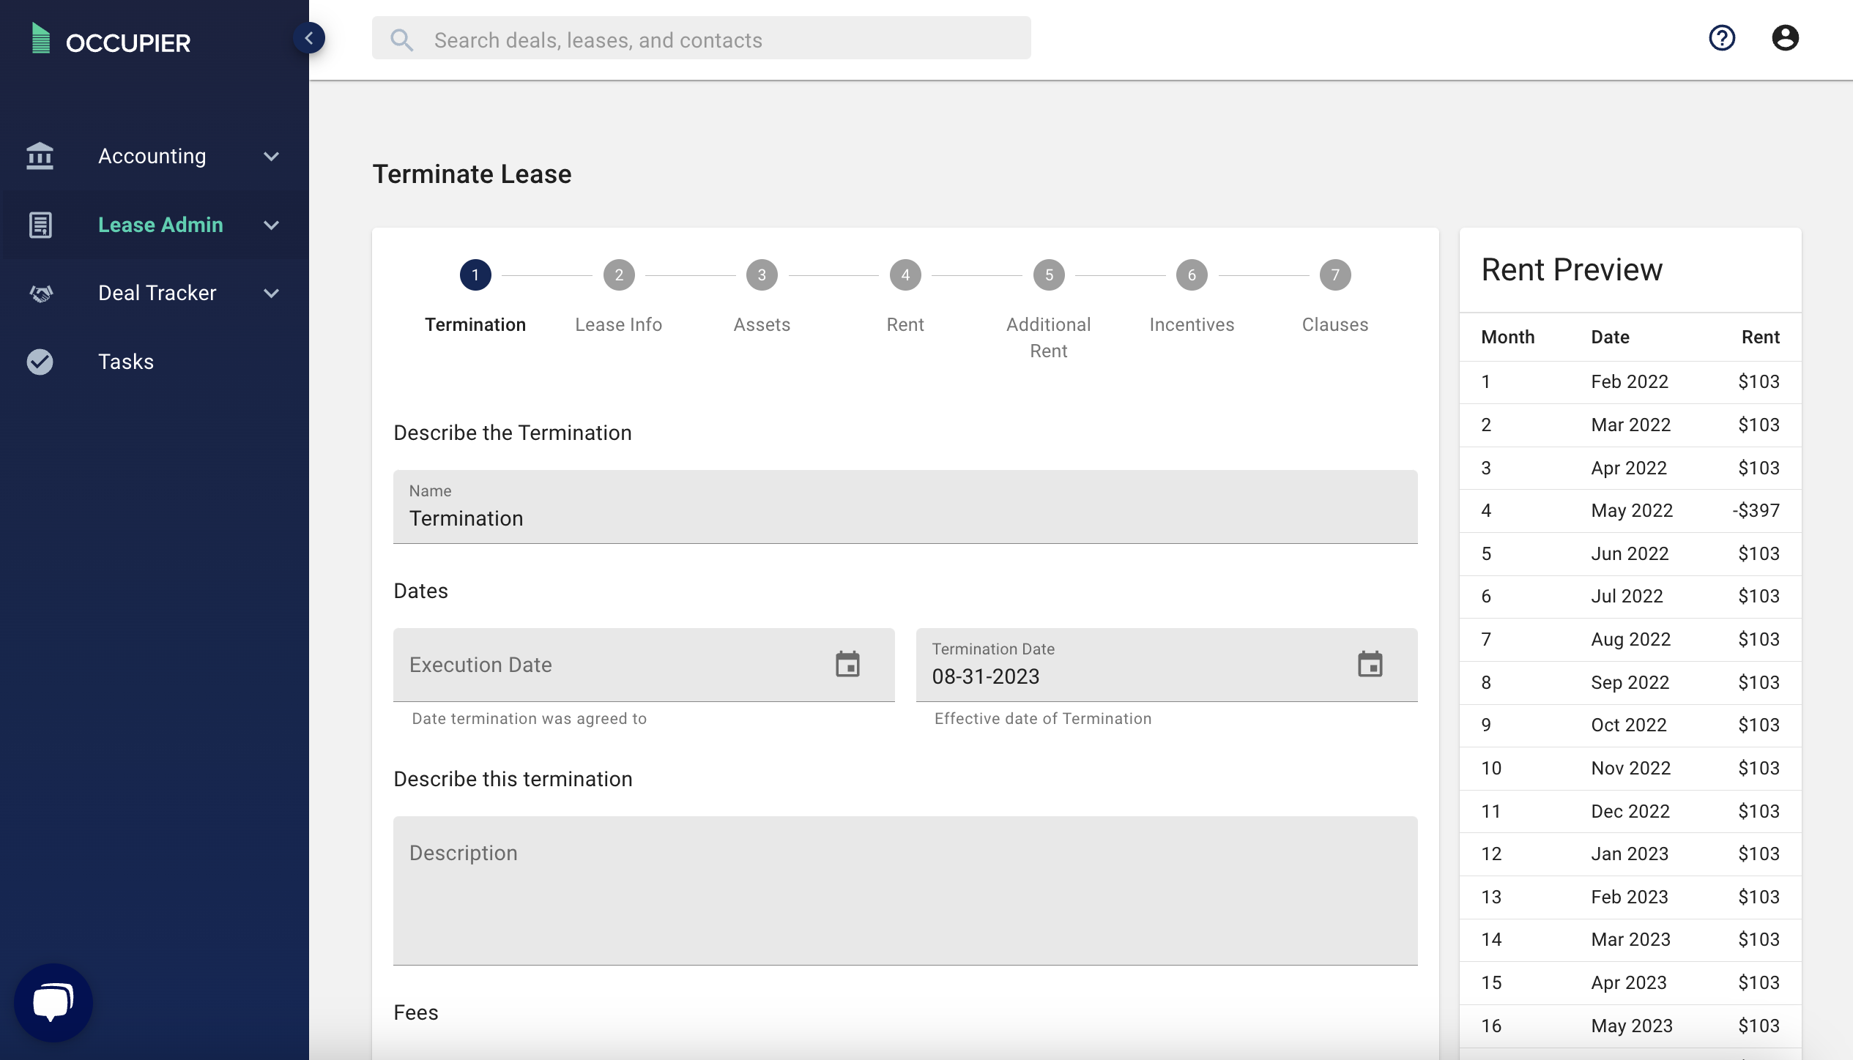Go to step 2 Lease Info

[x=619, y=276]
